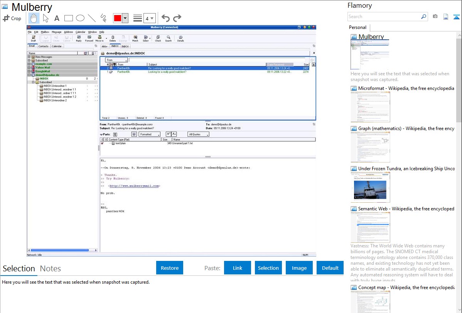The image size is (462, 313).
Task: Click the line thickness bars icon
Action: pyautogui.click(x=138, y=18)
